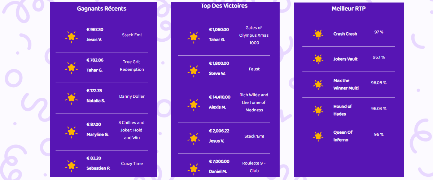433x180 pixels.
Task: Select the Crazy Time game entry
Action: [132, 163]
